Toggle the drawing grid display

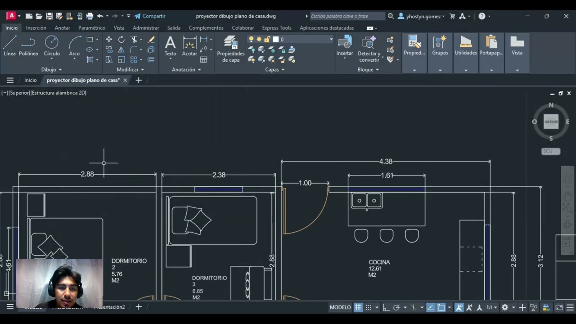tap(358, 307)
